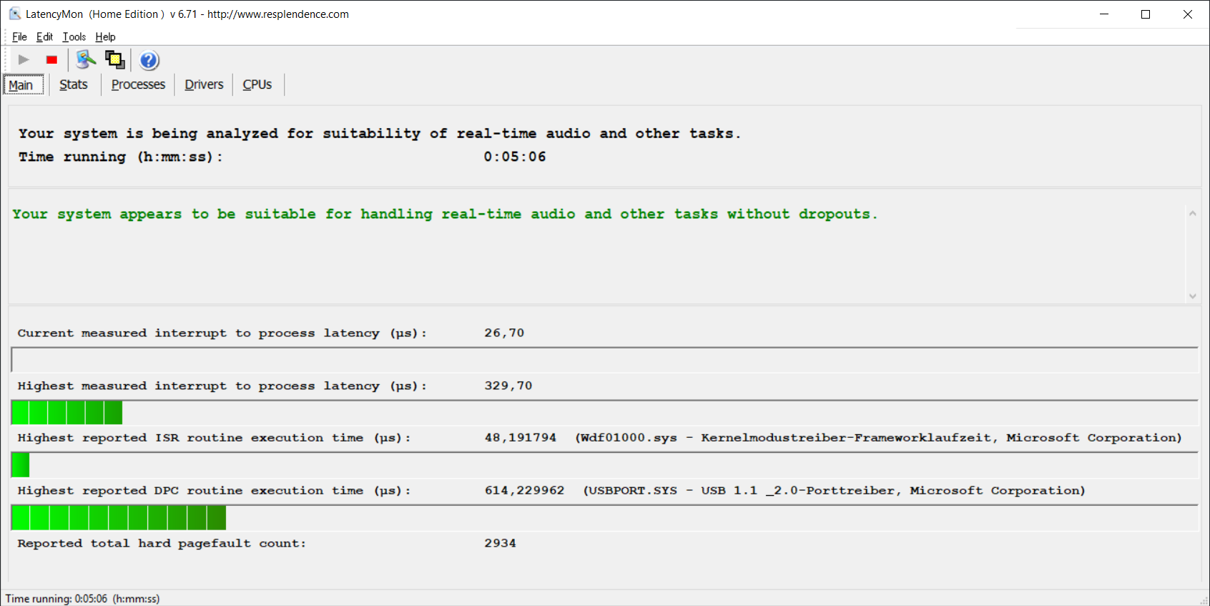Viewport: 1210px width, 606px height.
Task: Click the message box scroll down arrow
Action: 1192,295
